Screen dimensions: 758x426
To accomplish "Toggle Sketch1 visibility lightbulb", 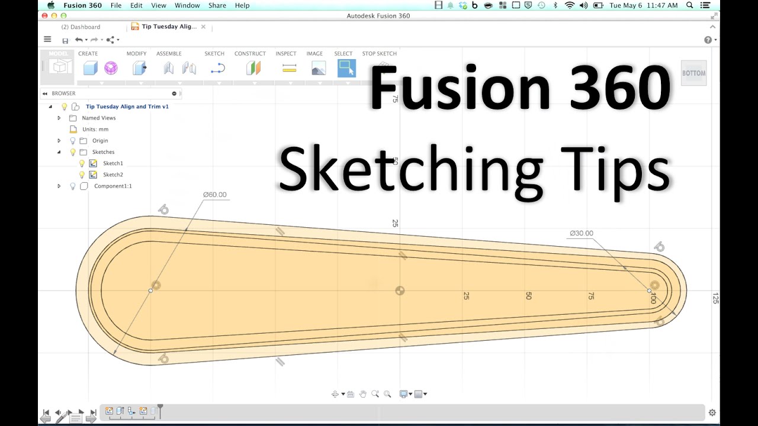I will pyautogui.click(x=82, y=163).
